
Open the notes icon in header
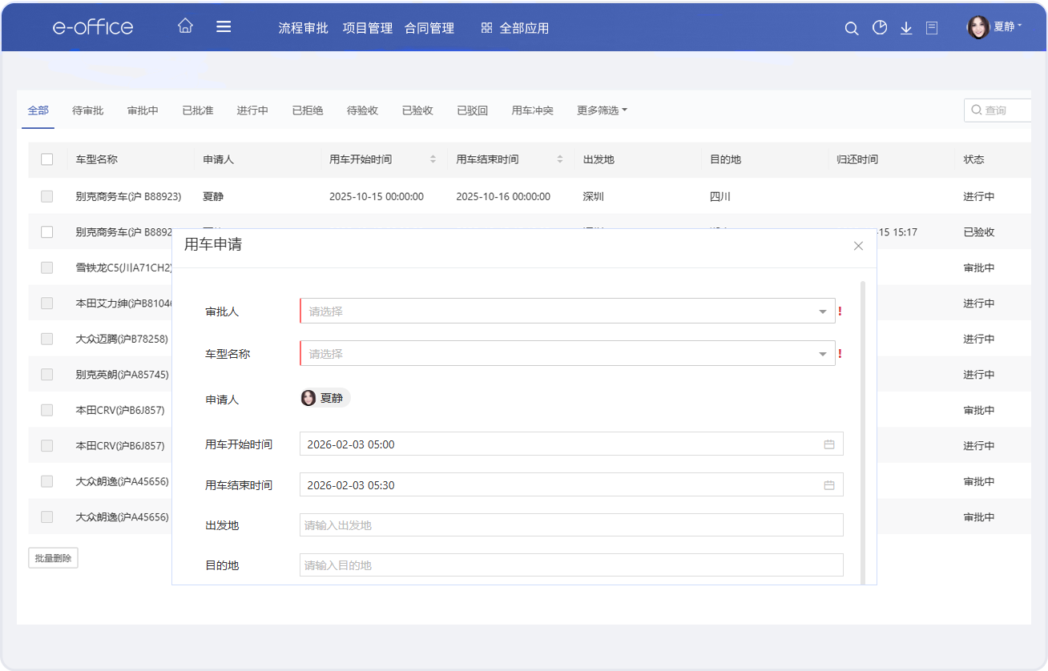tap(932, 28)
